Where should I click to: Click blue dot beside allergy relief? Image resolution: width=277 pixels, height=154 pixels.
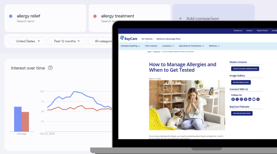(11, 16)
